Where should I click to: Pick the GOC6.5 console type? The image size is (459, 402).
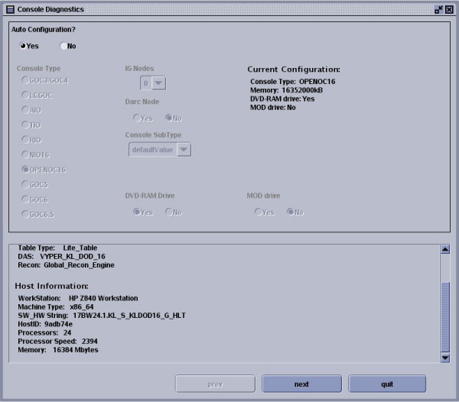pyautogui.click(x=25, y=215)
